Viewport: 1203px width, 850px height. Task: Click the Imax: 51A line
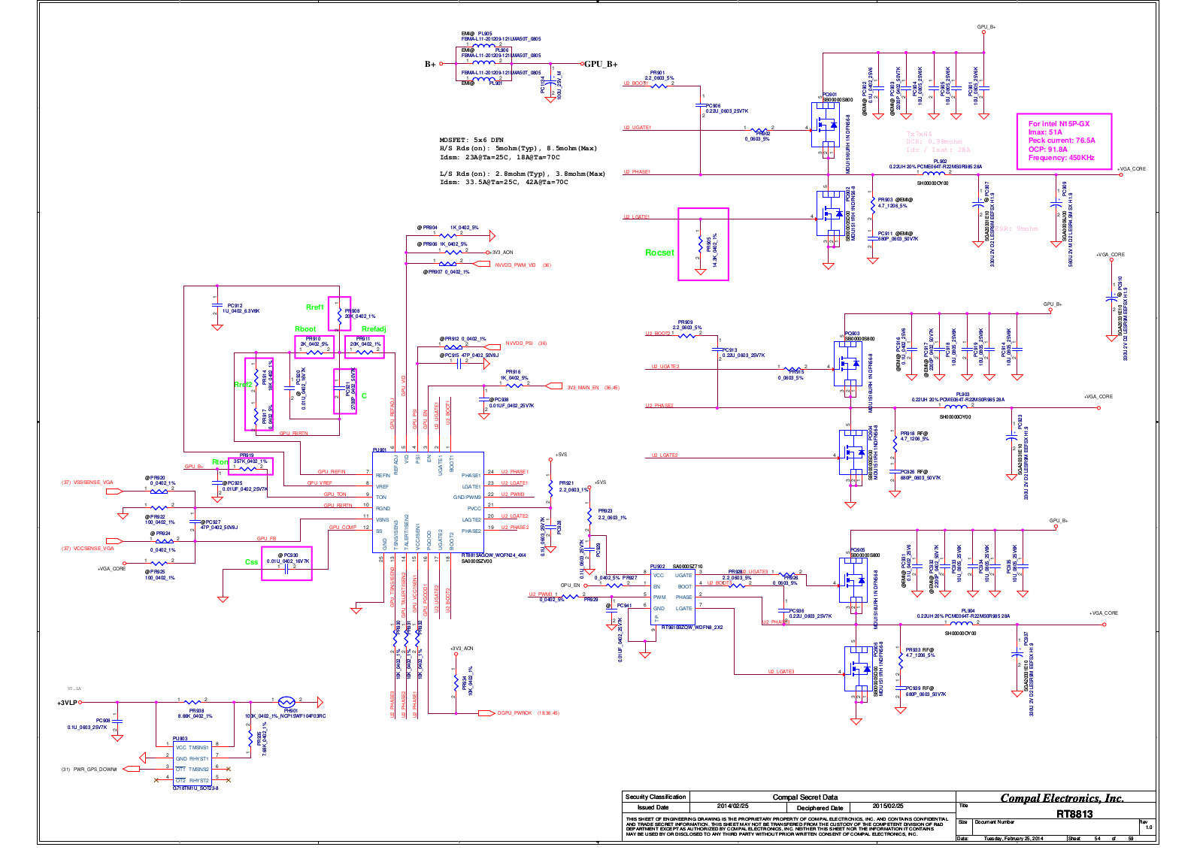tap(1045, 132)
